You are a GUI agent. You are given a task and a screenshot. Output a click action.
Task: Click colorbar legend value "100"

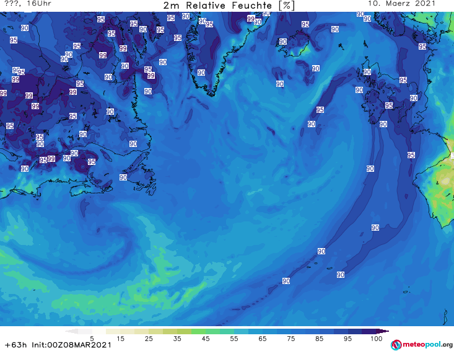377,338
